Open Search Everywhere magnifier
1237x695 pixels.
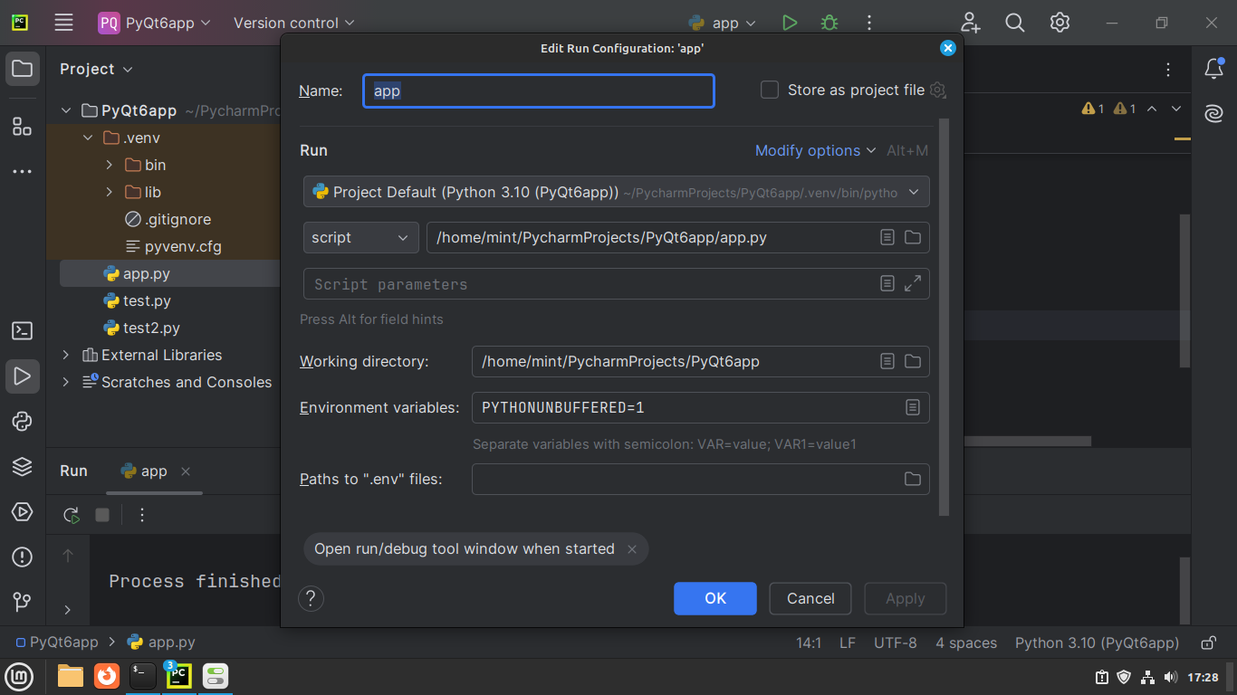coord(1015,23)
